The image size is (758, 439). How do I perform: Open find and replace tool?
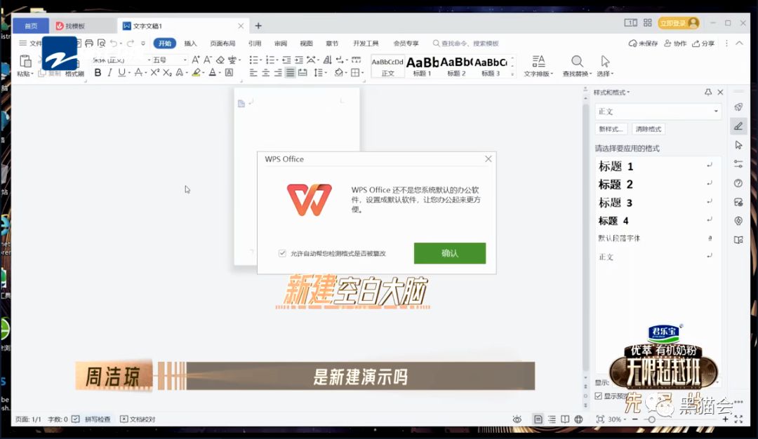[577, 65]
